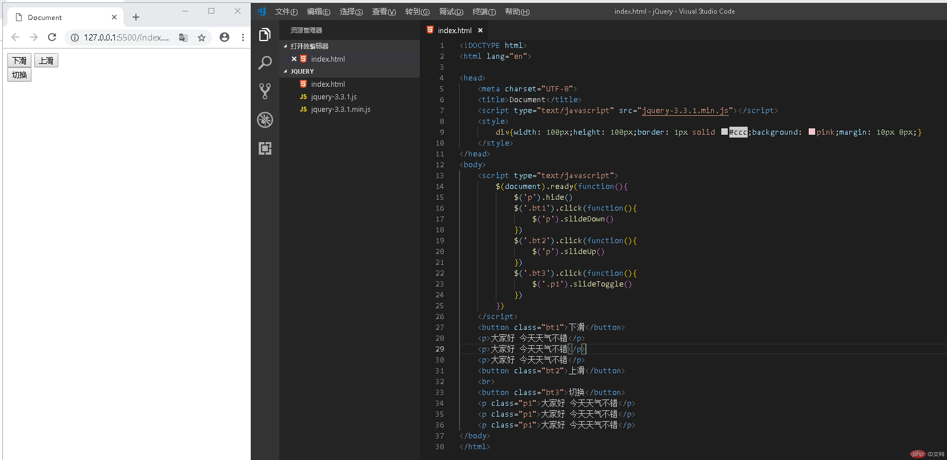947x460 pixels.
Task: Open the 文件(F) menu
Action: [x=286, y=11]
